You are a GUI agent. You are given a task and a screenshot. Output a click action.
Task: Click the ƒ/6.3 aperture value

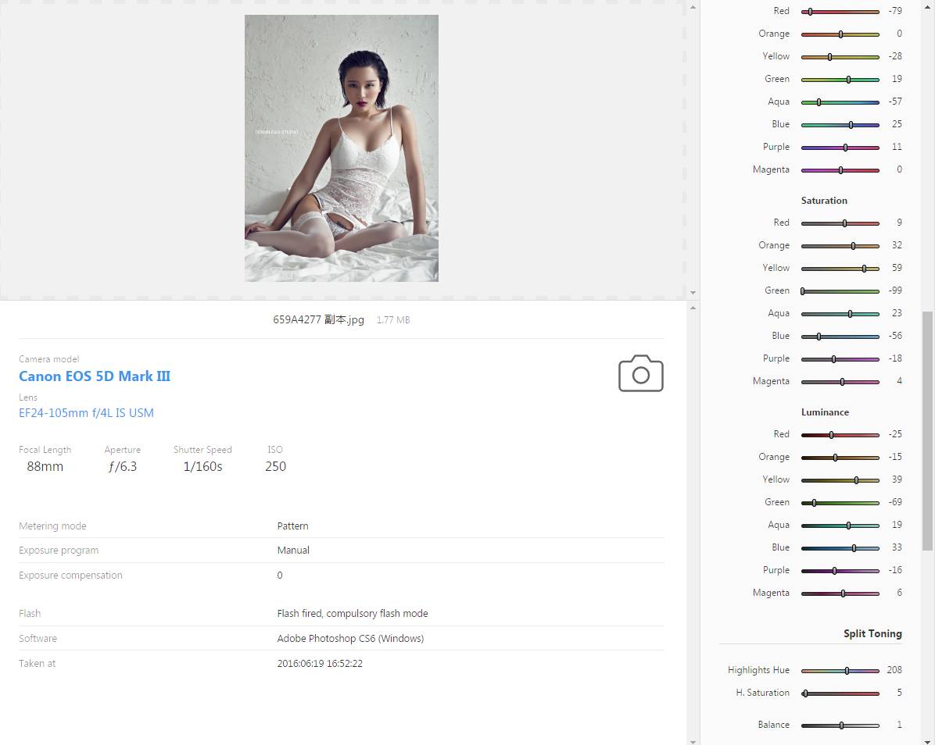click(122, 466)
